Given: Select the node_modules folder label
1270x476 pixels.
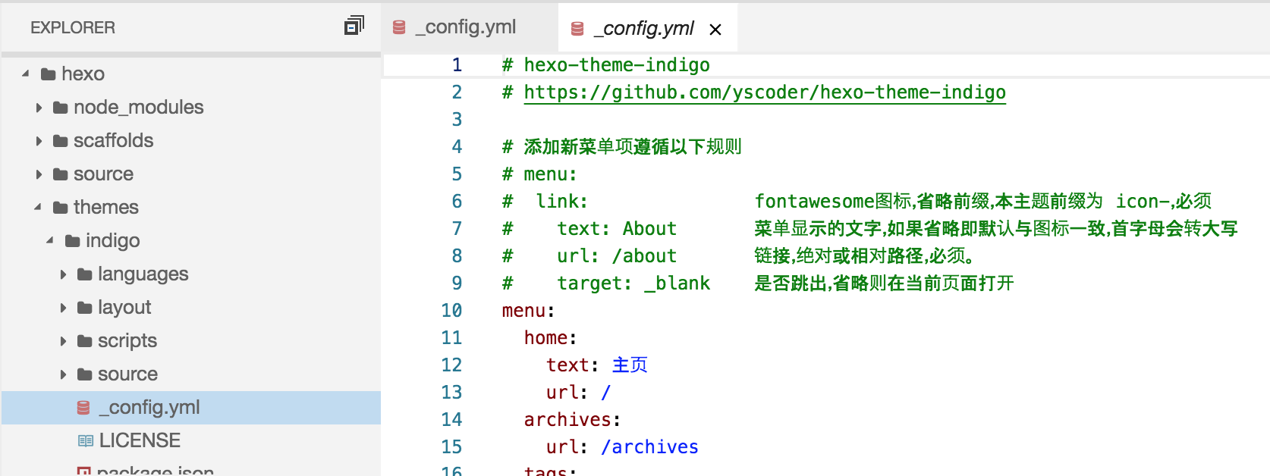Looking at the screenshot, I should 139,108.
